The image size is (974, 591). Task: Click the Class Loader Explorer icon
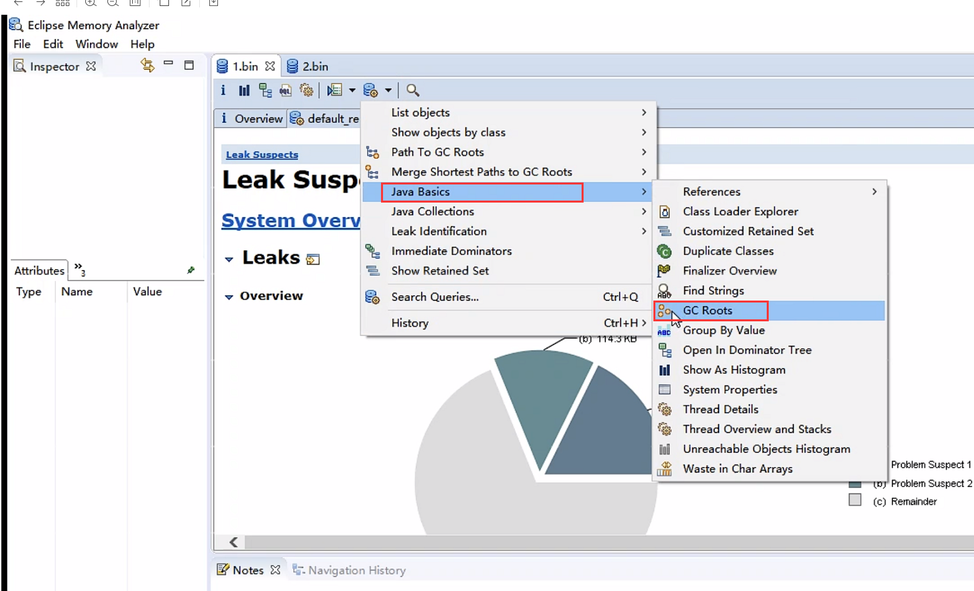(665, 212)
